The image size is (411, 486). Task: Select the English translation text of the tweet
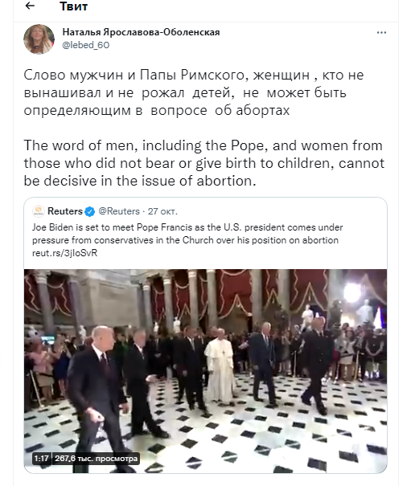[x=204, y=163]
